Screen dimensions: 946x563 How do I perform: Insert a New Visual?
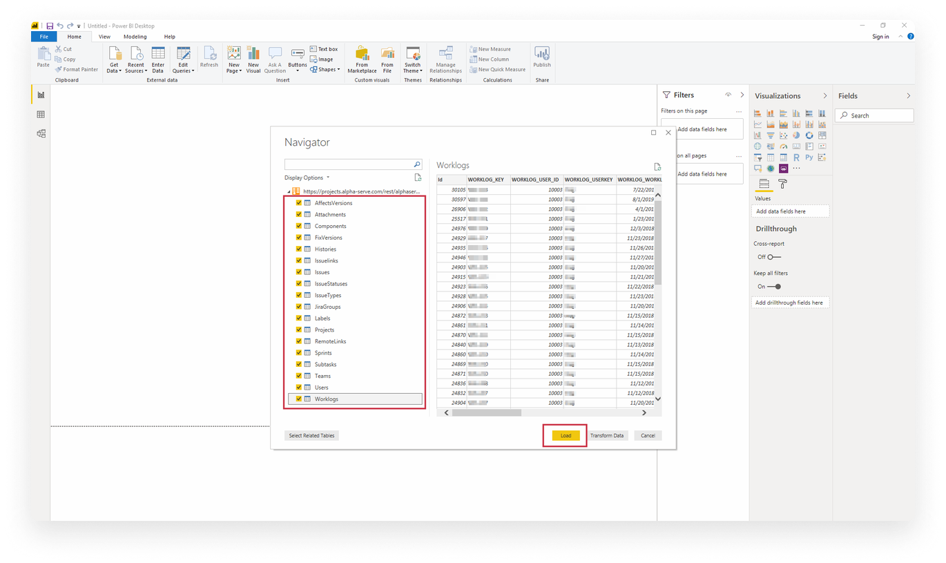pyautogui.click(x=253, y=59)
